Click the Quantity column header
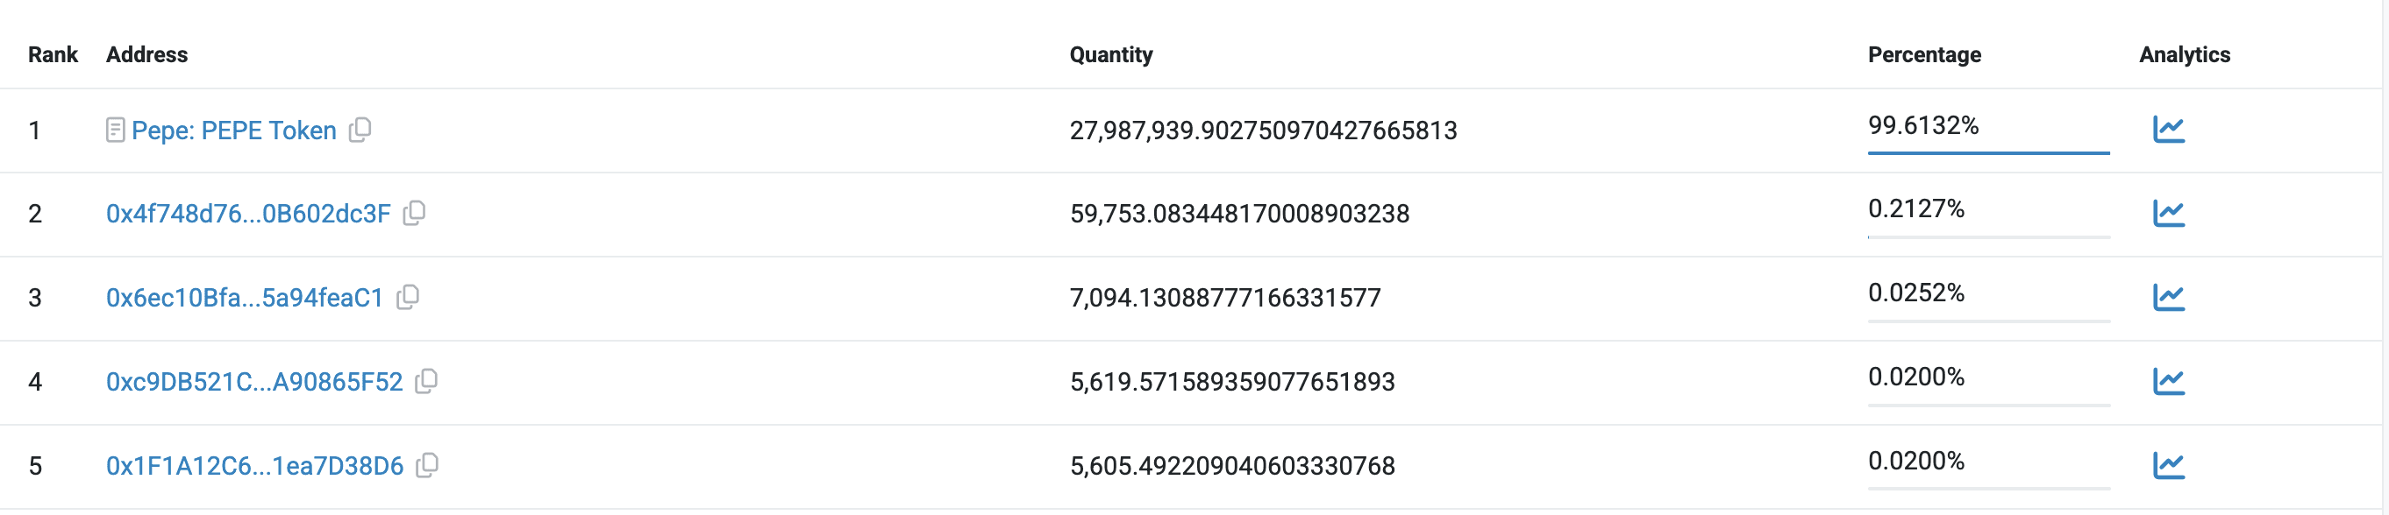This screenshot has width=2389, height=515. coord(1110,54)
